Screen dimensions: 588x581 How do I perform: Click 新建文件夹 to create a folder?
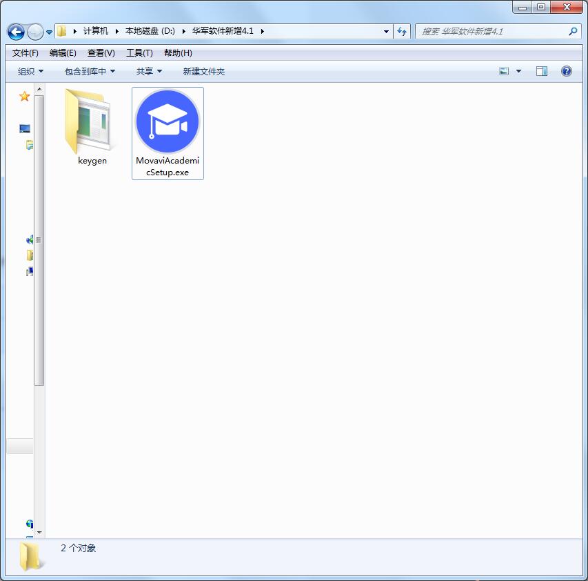pyautogui.click(x=203, y=71)
